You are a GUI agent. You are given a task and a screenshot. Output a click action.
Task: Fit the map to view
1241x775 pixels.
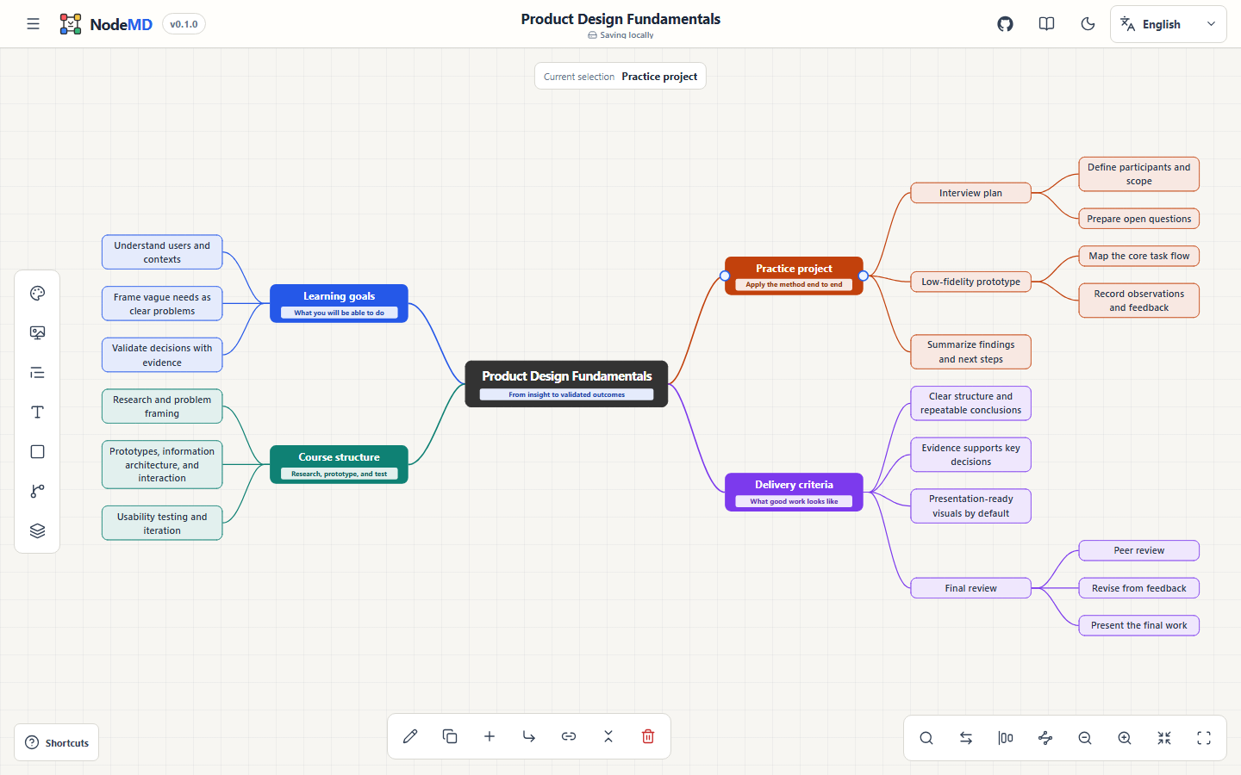(1164, 738)
